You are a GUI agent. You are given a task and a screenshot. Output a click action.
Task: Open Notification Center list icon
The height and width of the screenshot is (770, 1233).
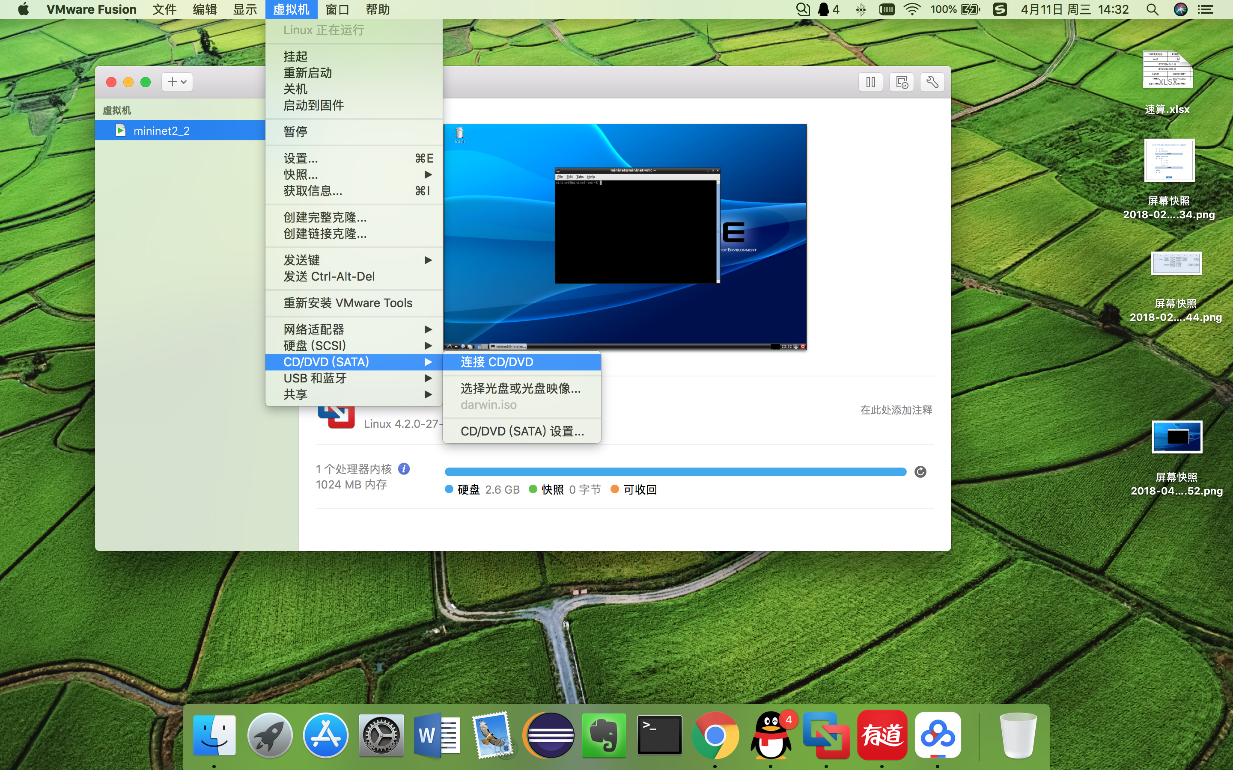(x=1206, y=9)
